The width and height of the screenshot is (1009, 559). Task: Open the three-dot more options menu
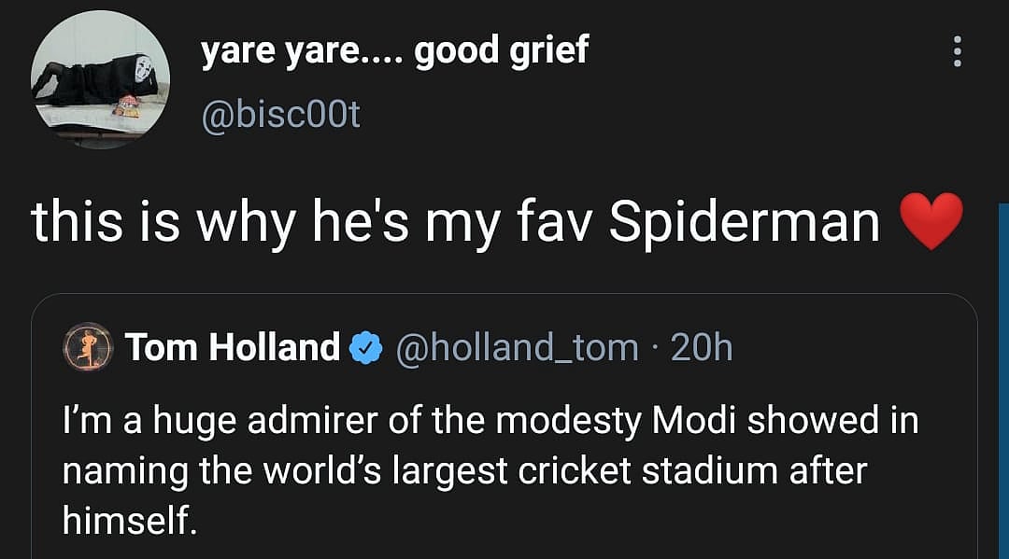tap(956, 53)
